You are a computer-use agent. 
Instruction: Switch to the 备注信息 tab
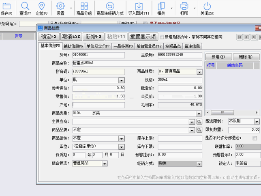pos(192,46)
